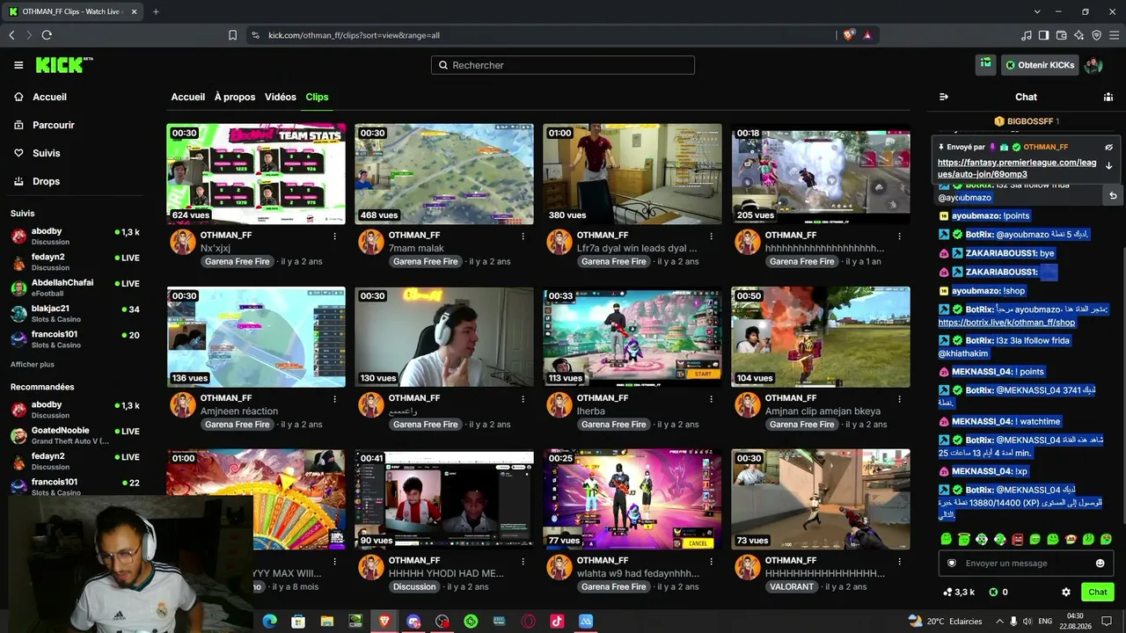
Task: Open the Kick gift rewards icon
Action: (985, 64)
